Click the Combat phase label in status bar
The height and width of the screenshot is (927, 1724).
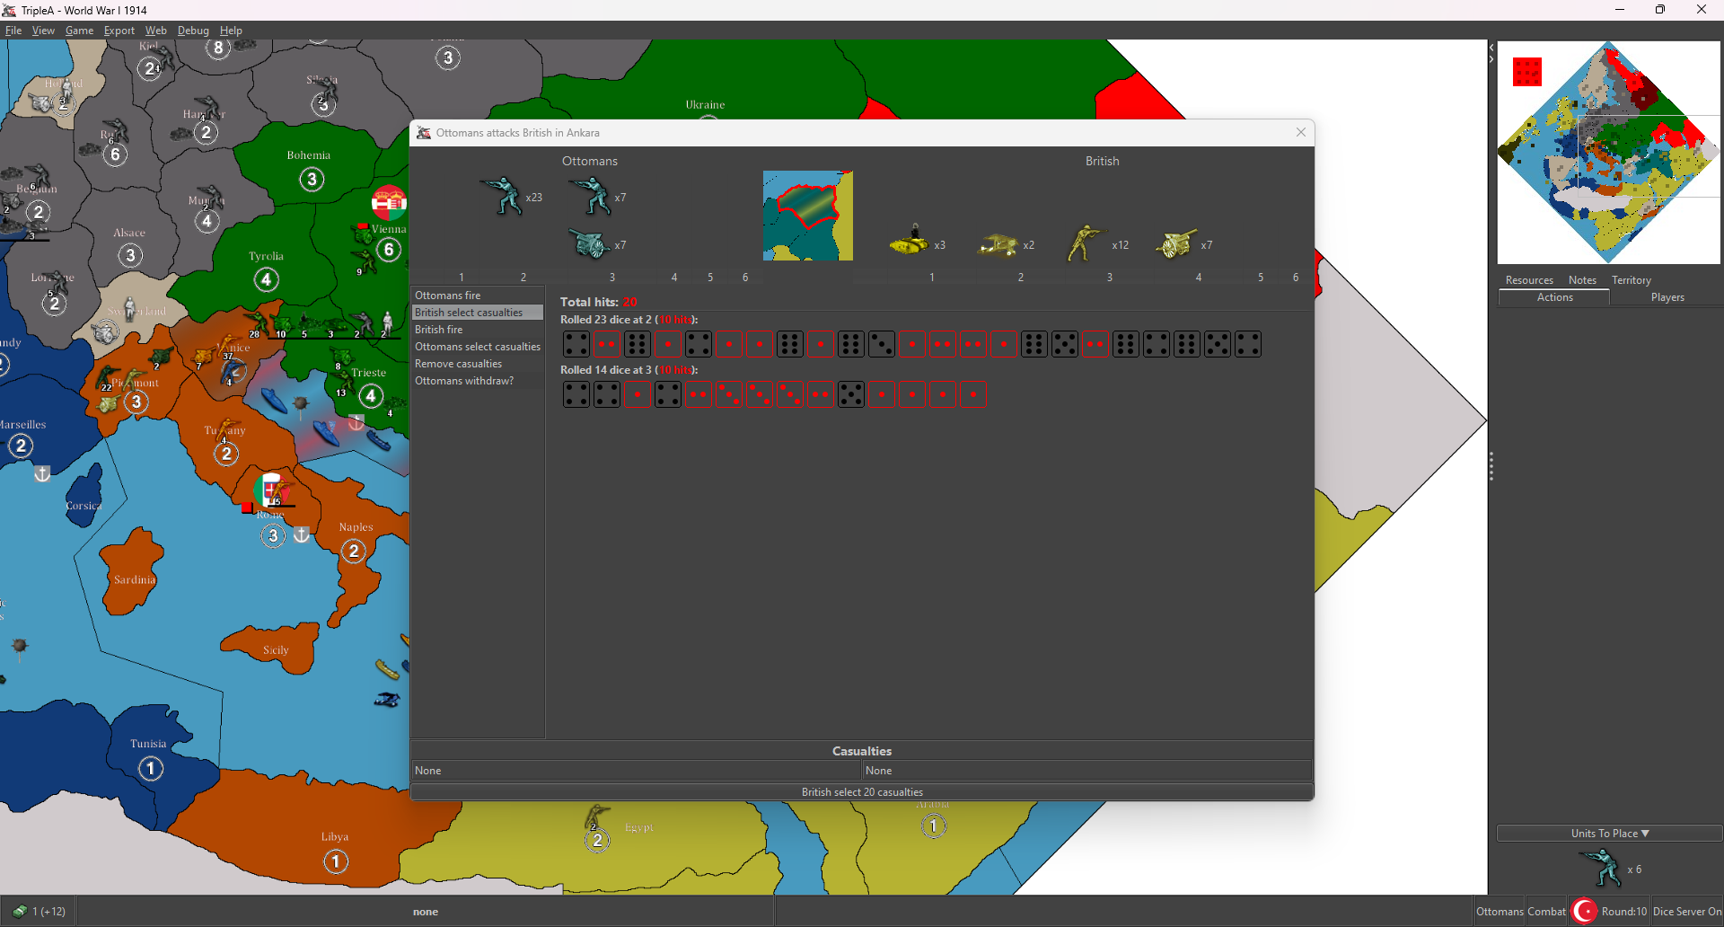pyautogui.click(x=1546, y=911)
